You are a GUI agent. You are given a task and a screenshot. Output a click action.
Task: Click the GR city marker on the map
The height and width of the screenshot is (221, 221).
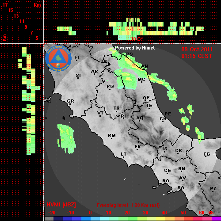pos(70,102)
